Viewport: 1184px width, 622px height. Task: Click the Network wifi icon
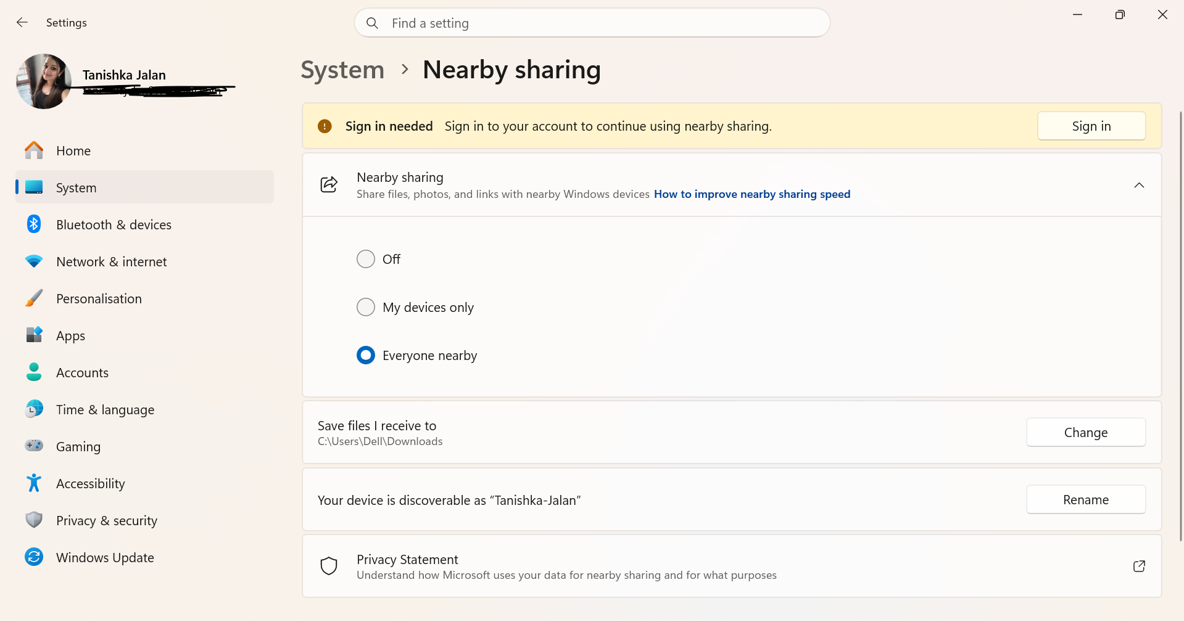tap(34, 261)
